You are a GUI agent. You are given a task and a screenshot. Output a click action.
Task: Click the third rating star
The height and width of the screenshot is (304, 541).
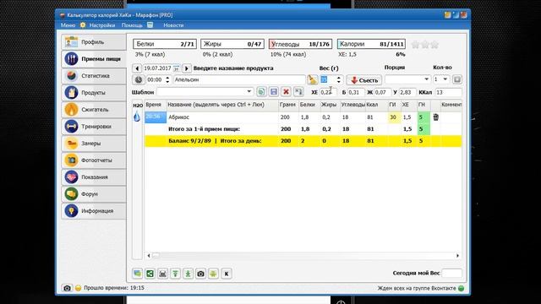[434, 45]
